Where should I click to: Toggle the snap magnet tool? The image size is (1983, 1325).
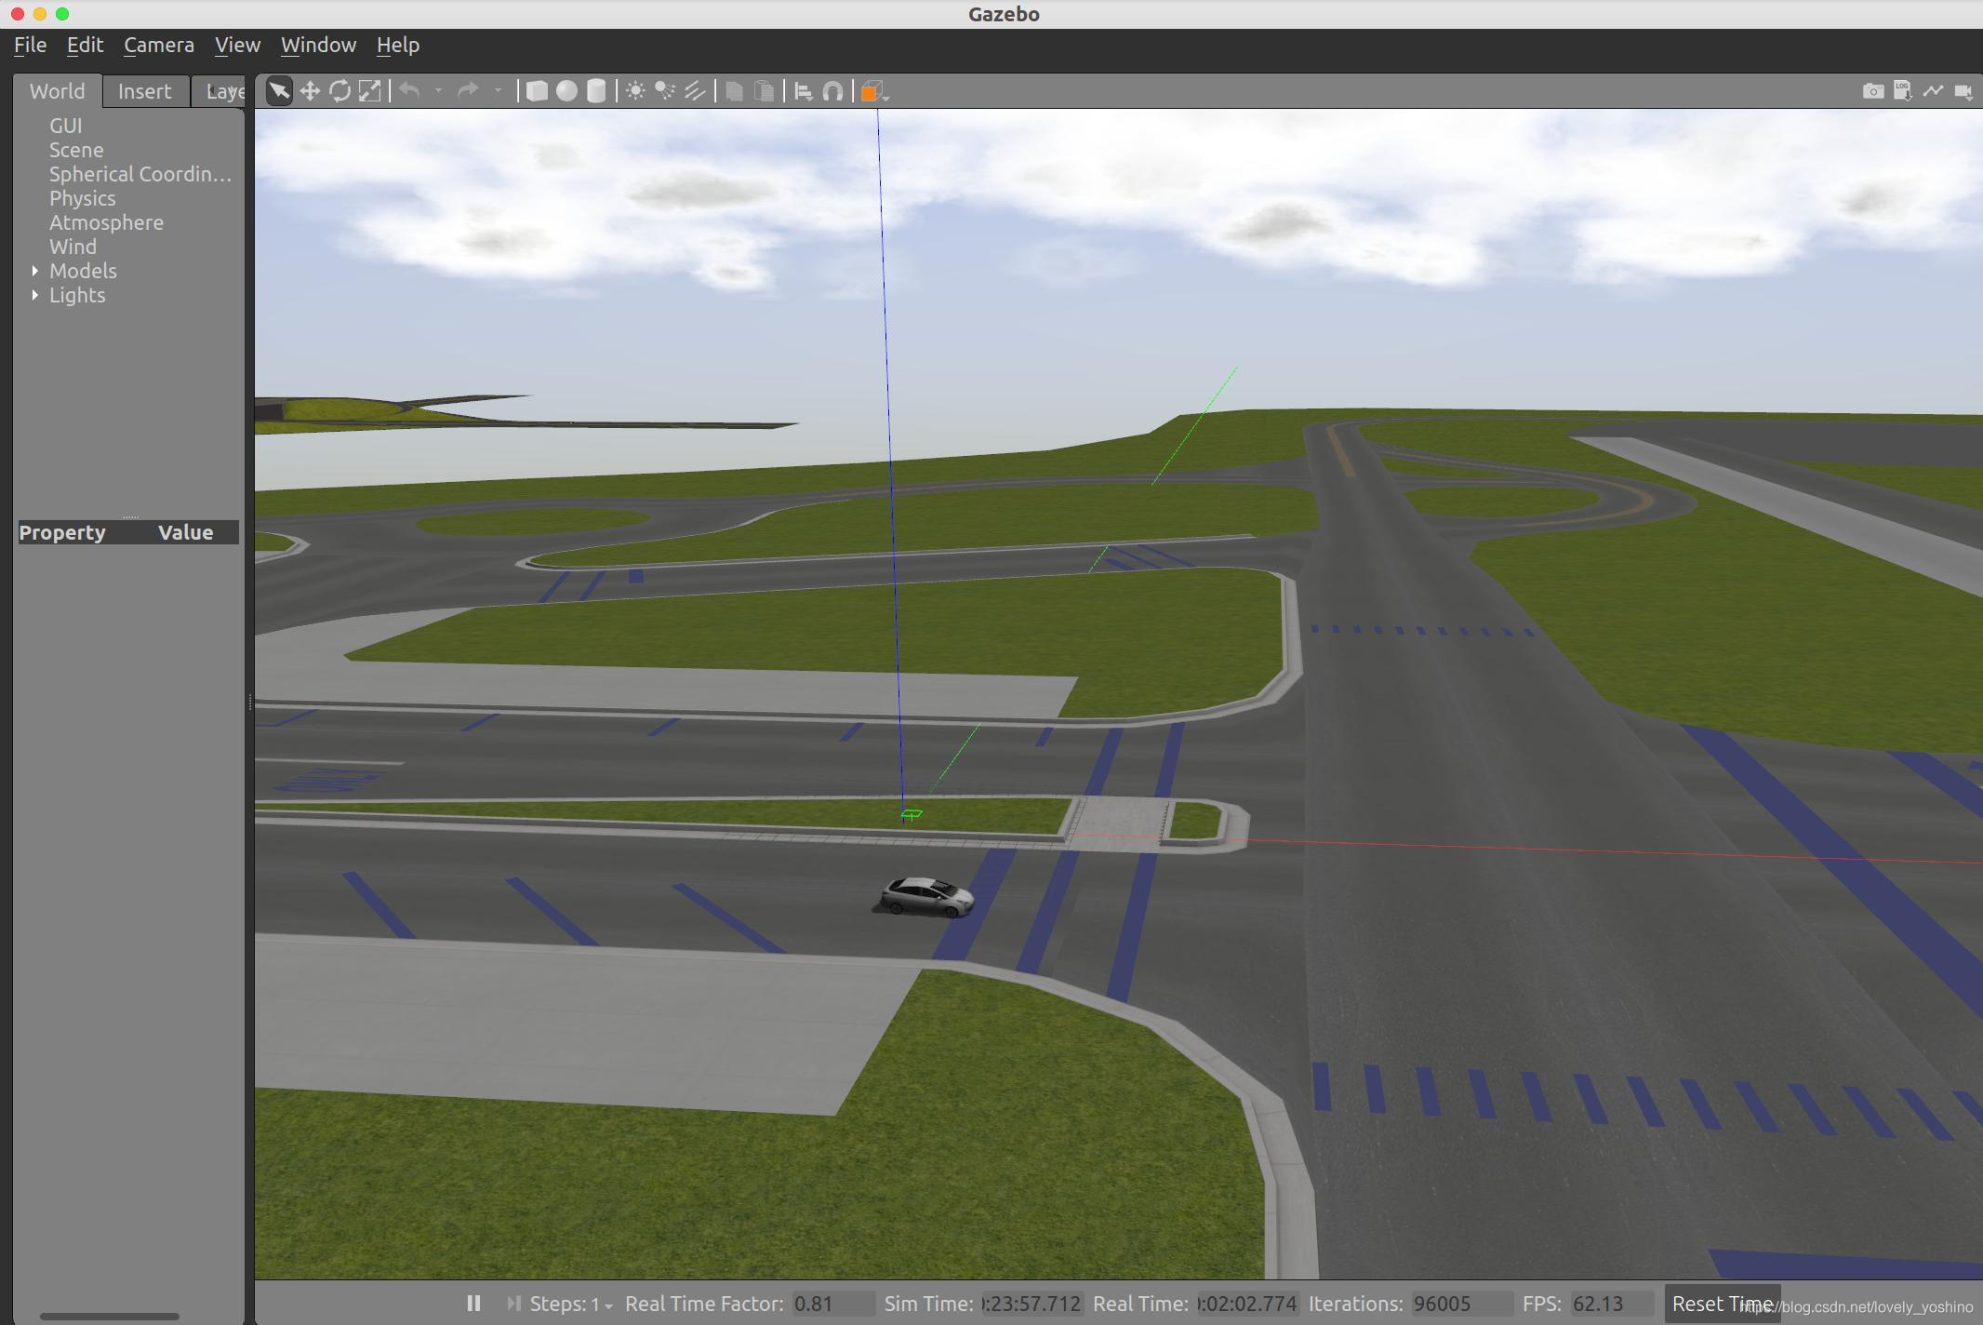pos(833,91)
